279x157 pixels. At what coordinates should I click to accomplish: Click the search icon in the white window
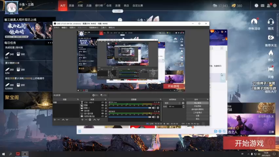[x=224, y=132]
